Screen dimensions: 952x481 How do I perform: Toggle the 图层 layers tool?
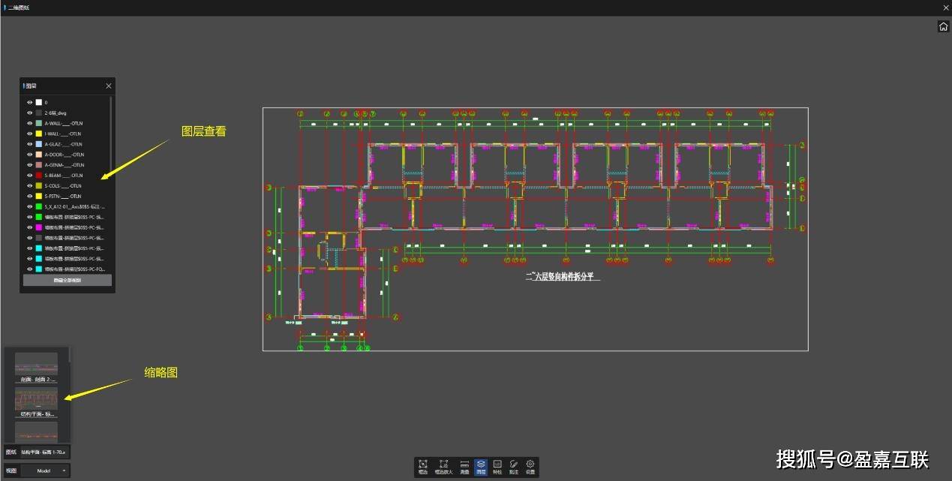(x=481, y=467)
